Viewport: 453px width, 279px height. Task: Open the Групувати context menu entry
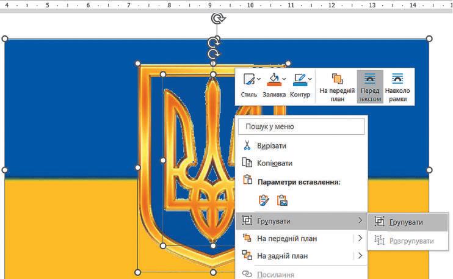302,221
